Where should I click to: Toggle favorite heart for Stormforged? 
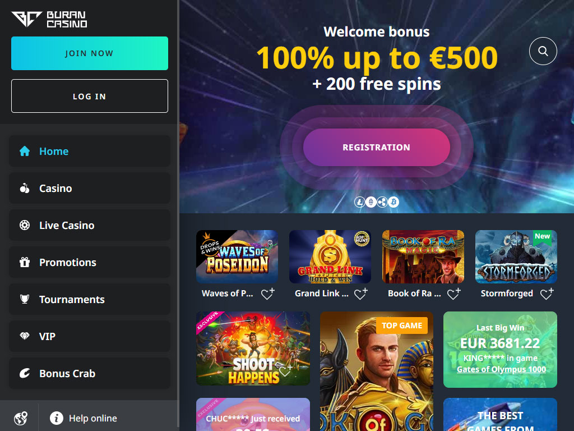547,294
